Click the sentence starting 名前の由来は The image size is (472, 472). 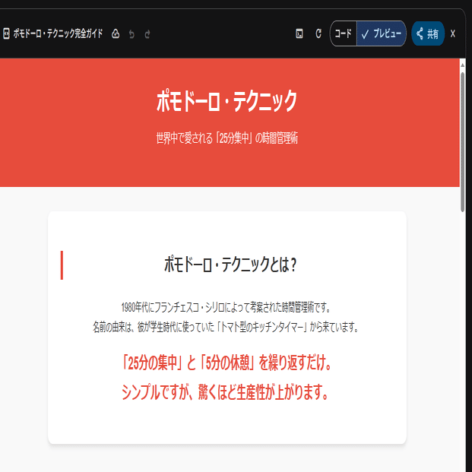tap(226, 327)
